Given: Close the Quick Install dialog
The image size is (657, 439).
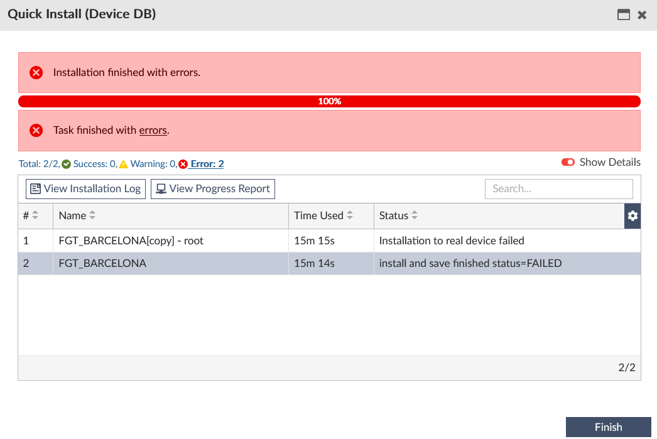Looking at the screenshot, I should tap(642, 15).
